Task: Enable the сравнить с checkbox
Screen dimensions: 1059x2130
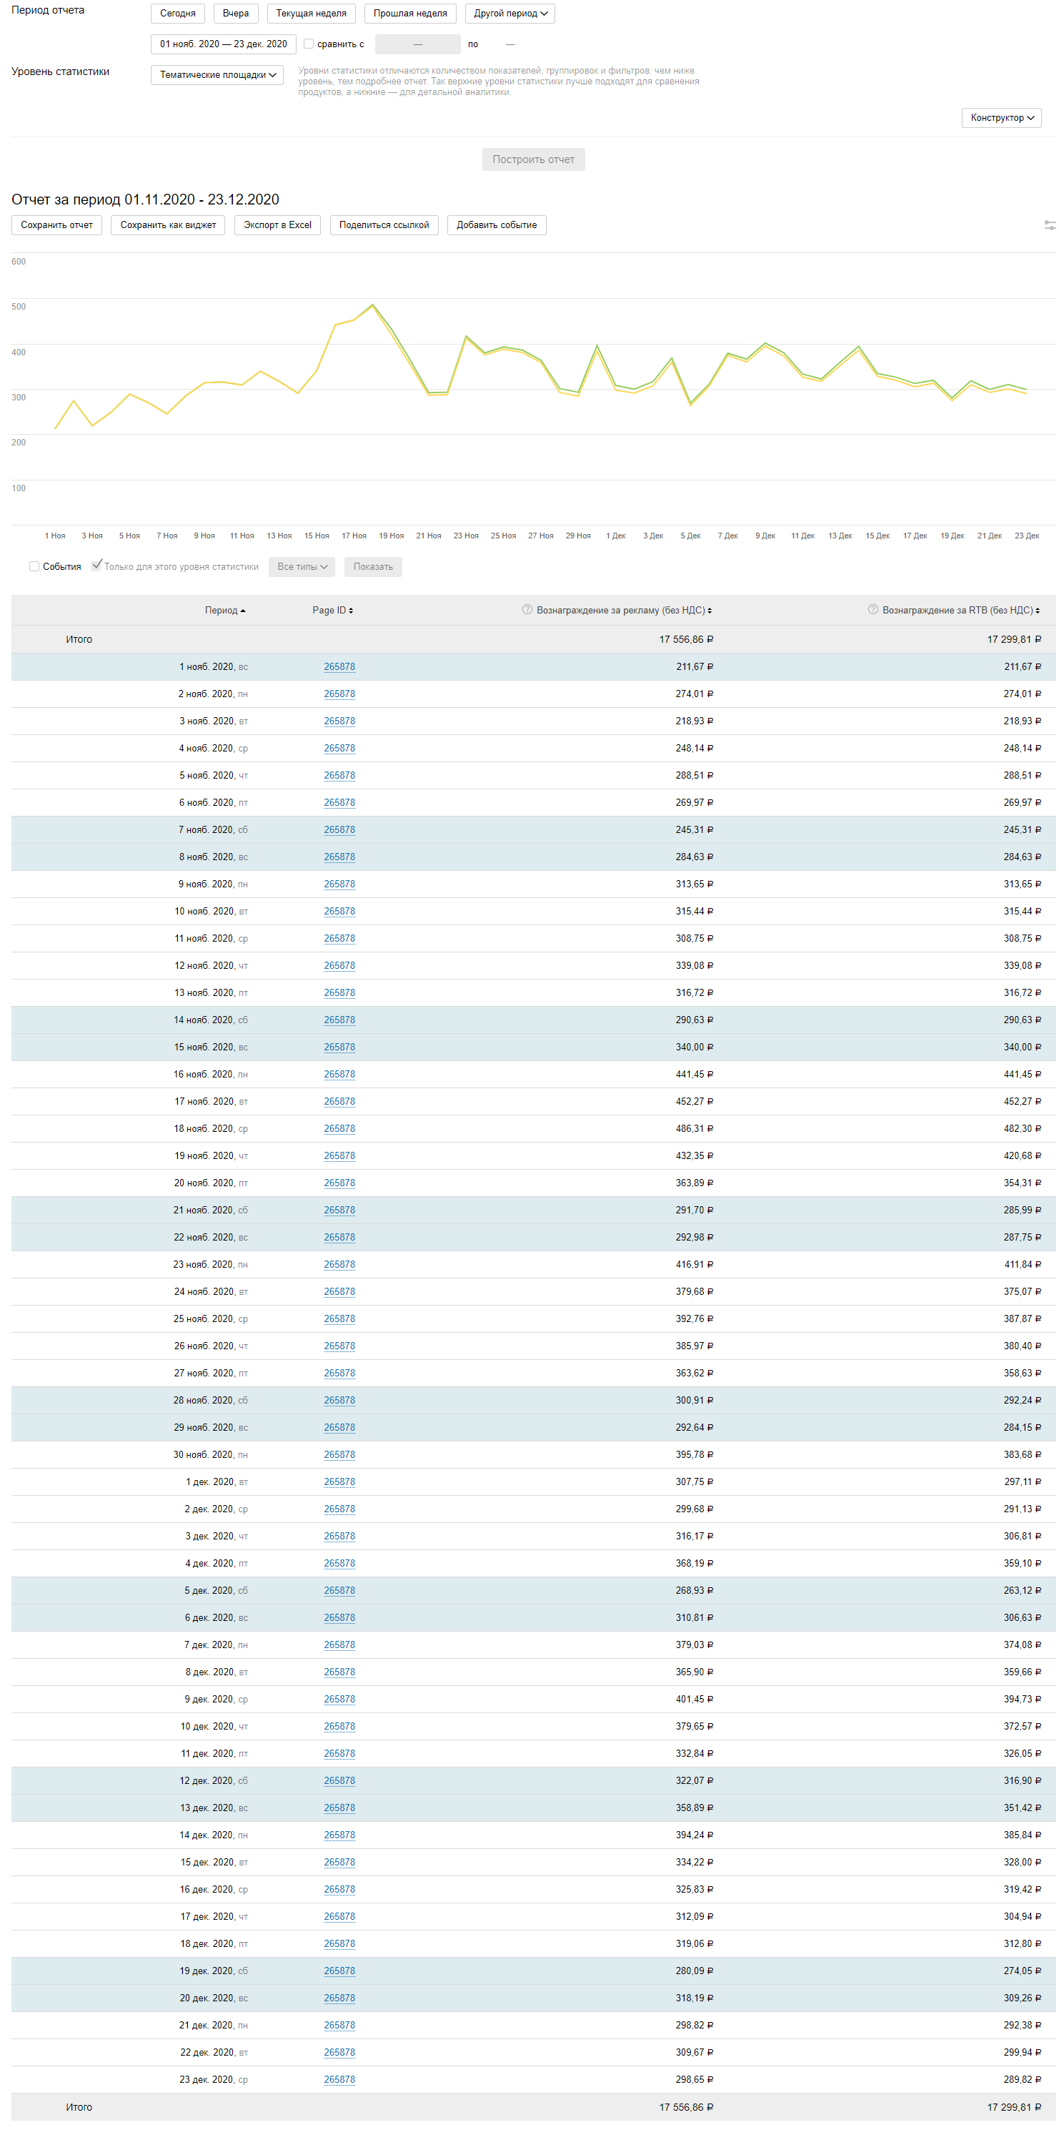Action: (x=308, y=44)
